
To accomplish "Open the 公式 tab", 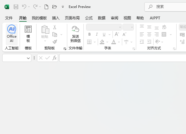I will click(x=89, y=18).
